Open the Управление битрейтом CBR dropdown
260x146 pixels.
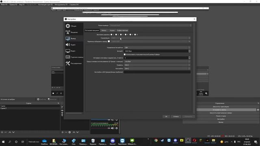[157, 47]
